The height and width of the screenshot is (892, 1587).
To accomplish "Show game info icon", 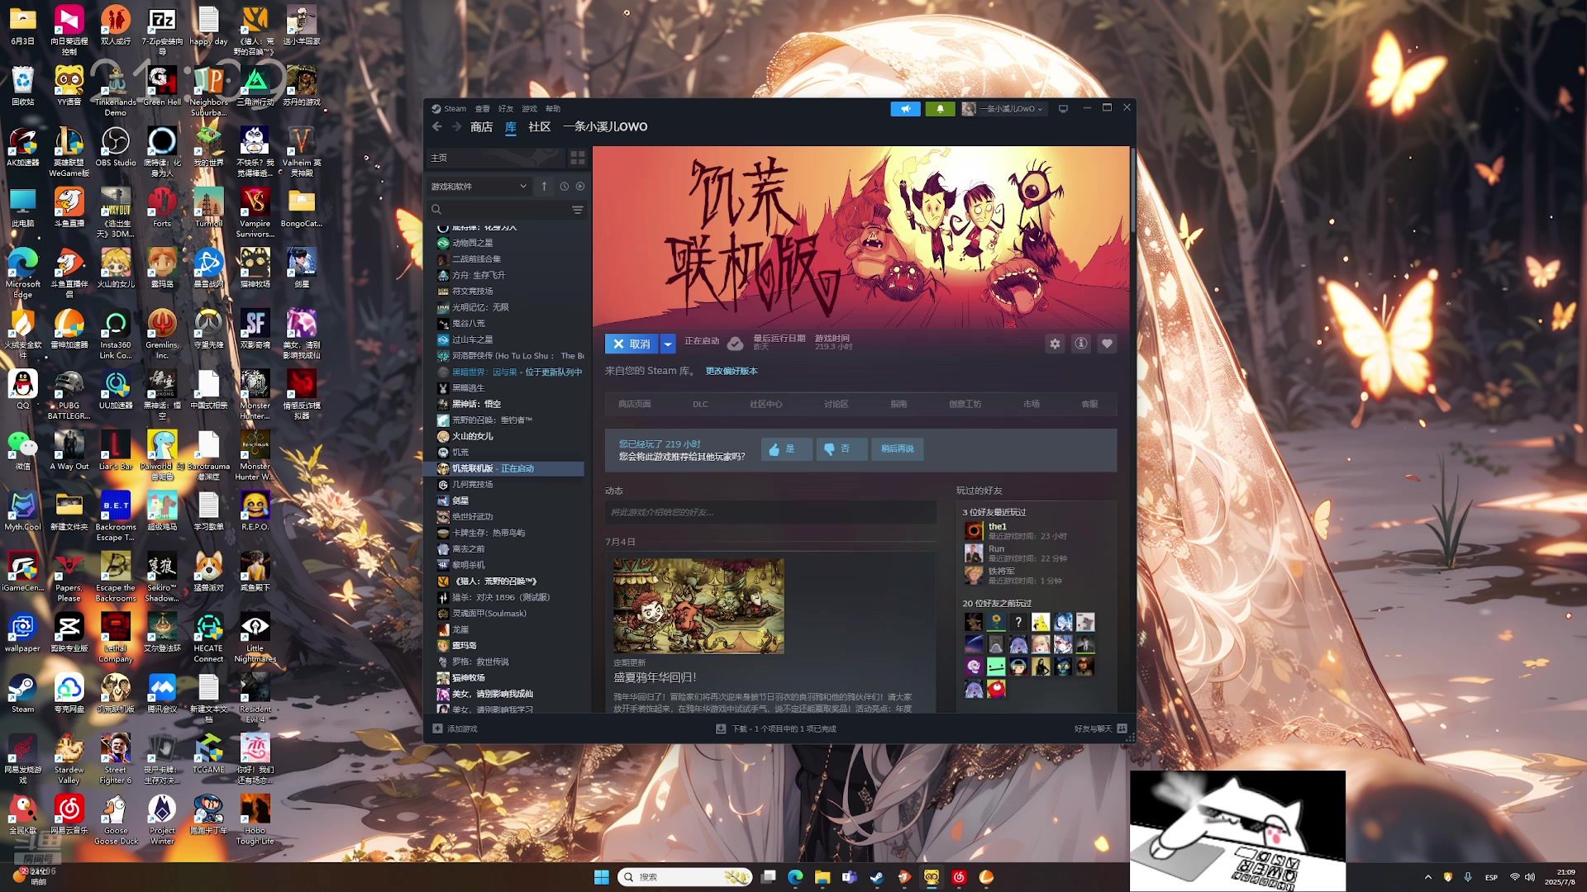I will 1080,344.
